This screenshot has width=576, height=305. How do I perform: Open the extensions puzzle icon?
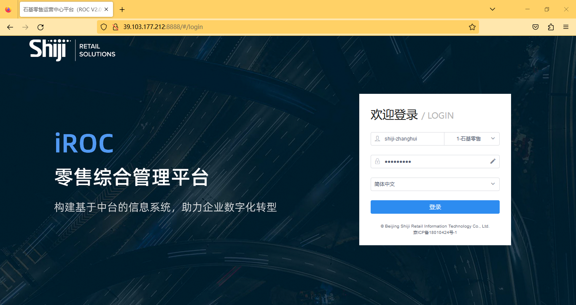[x=551, y=27]
